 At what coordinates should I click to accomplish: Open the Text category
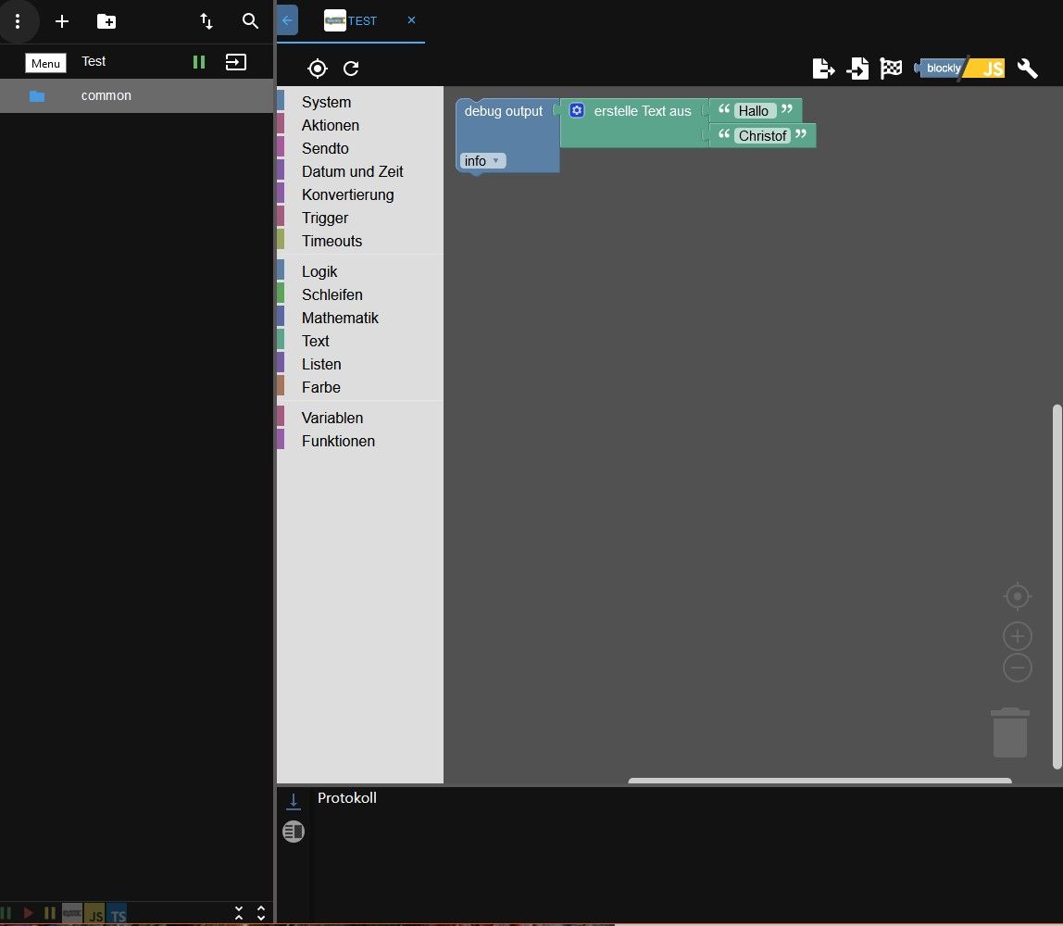pyautogui.click(x=360, y=340)
